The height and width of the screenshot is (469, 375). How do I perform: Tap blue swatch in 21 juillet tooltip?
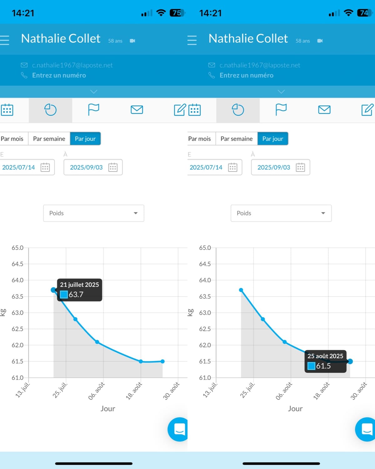[x=64, y=295]
